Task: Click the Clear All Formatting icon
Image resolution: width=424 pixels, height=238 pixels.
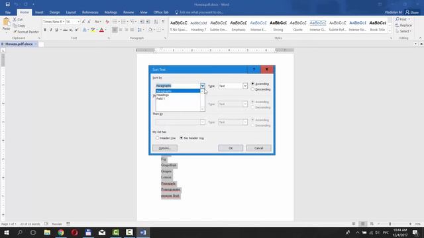Action: (107, 22)
